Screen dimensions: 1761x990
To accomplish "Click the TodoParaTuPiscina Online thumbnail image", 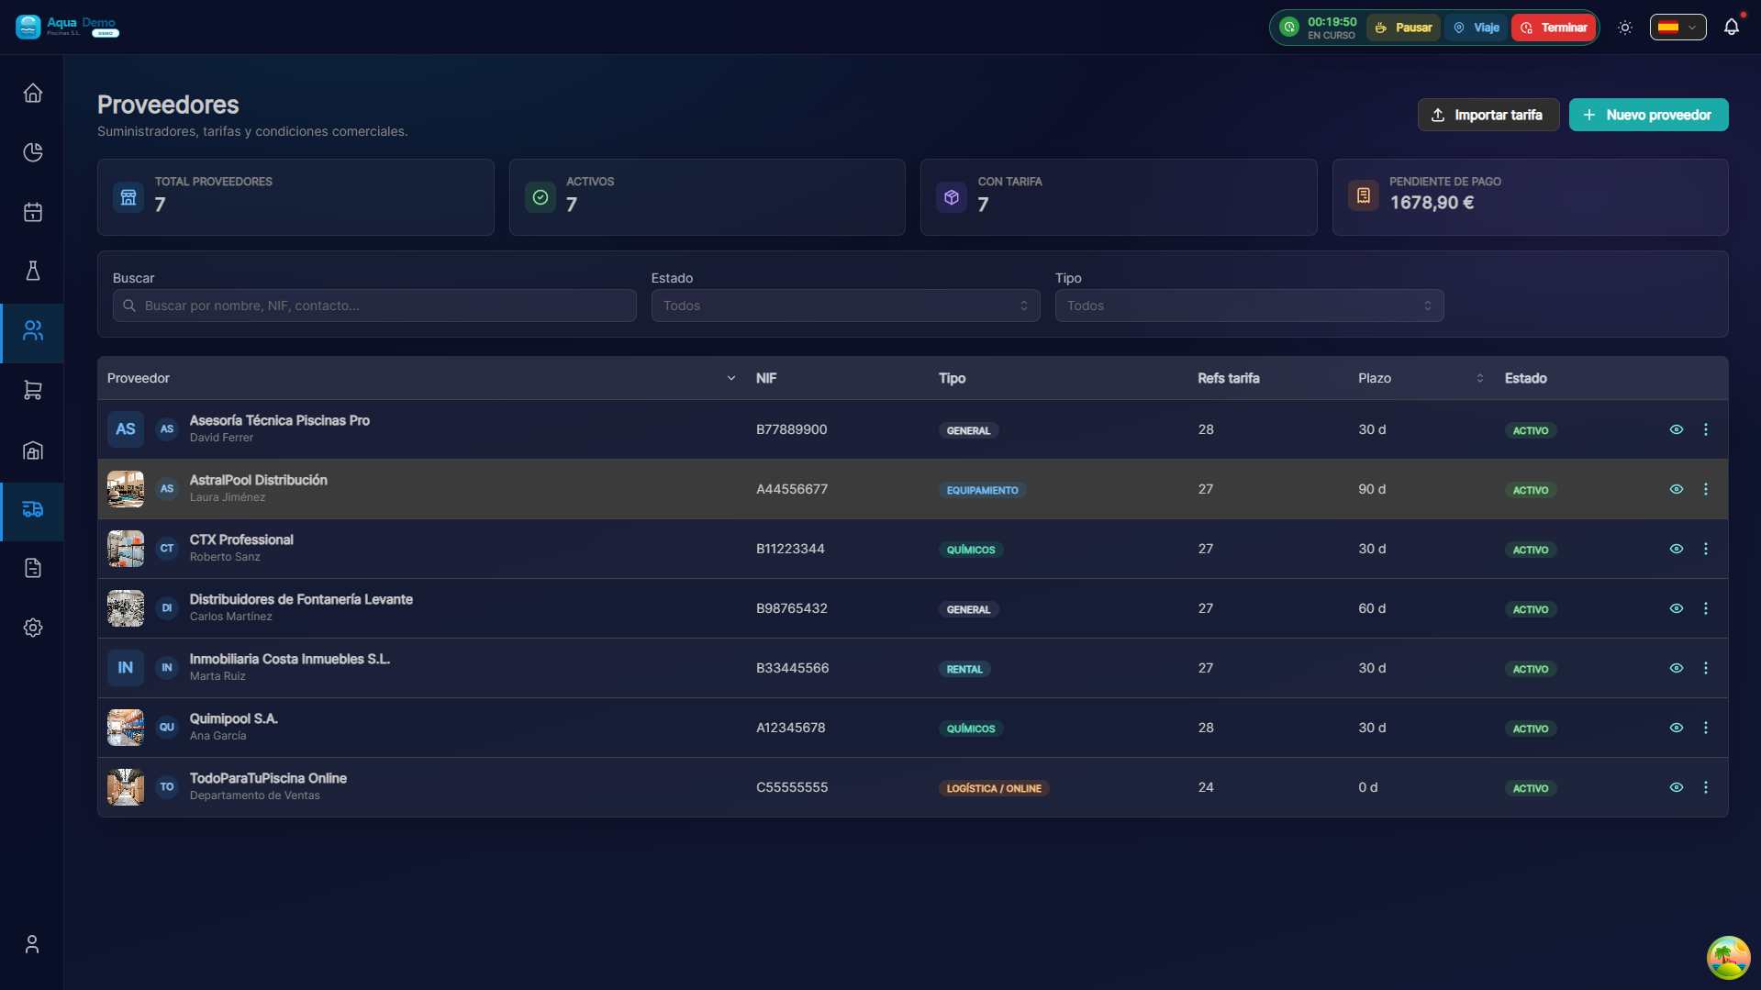I will 126,787.
